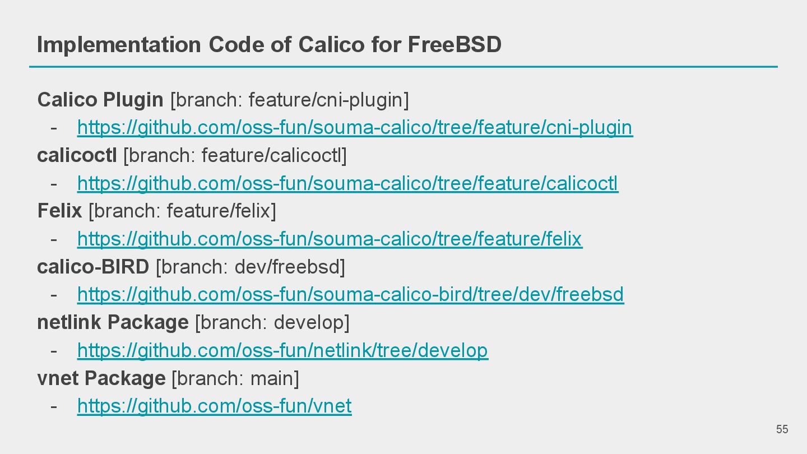Click the "[branch: dev/freebsd]" label

pyautogui.click(x=250, y=267)
